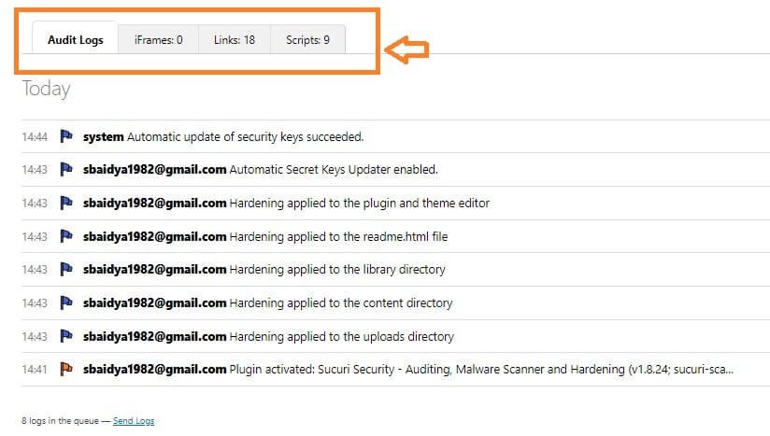Click the orange flag icon beside the Plugin activated entry
The width and height of the screenshot is (770, 436).
point(66,369)
